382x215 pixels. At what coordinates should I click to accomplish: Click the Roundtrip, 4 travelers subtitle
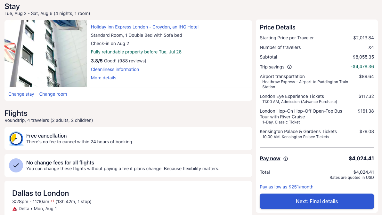point(49,121)
